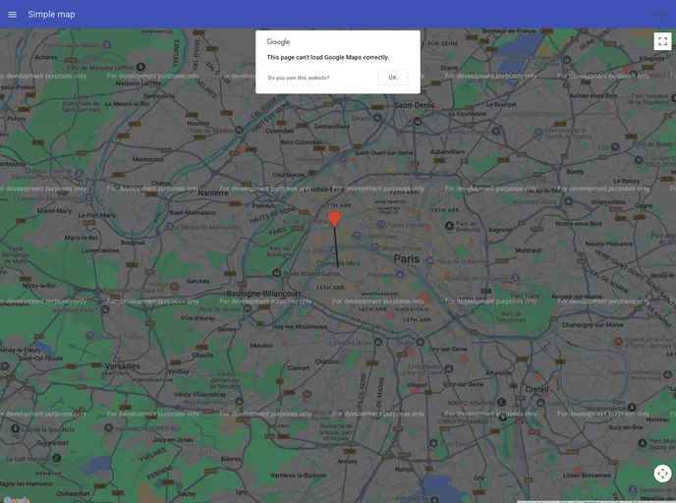Screen dimensions: 676x503
Task: Select the Westfield Rosny shopping icon
Action: (568, 201)
